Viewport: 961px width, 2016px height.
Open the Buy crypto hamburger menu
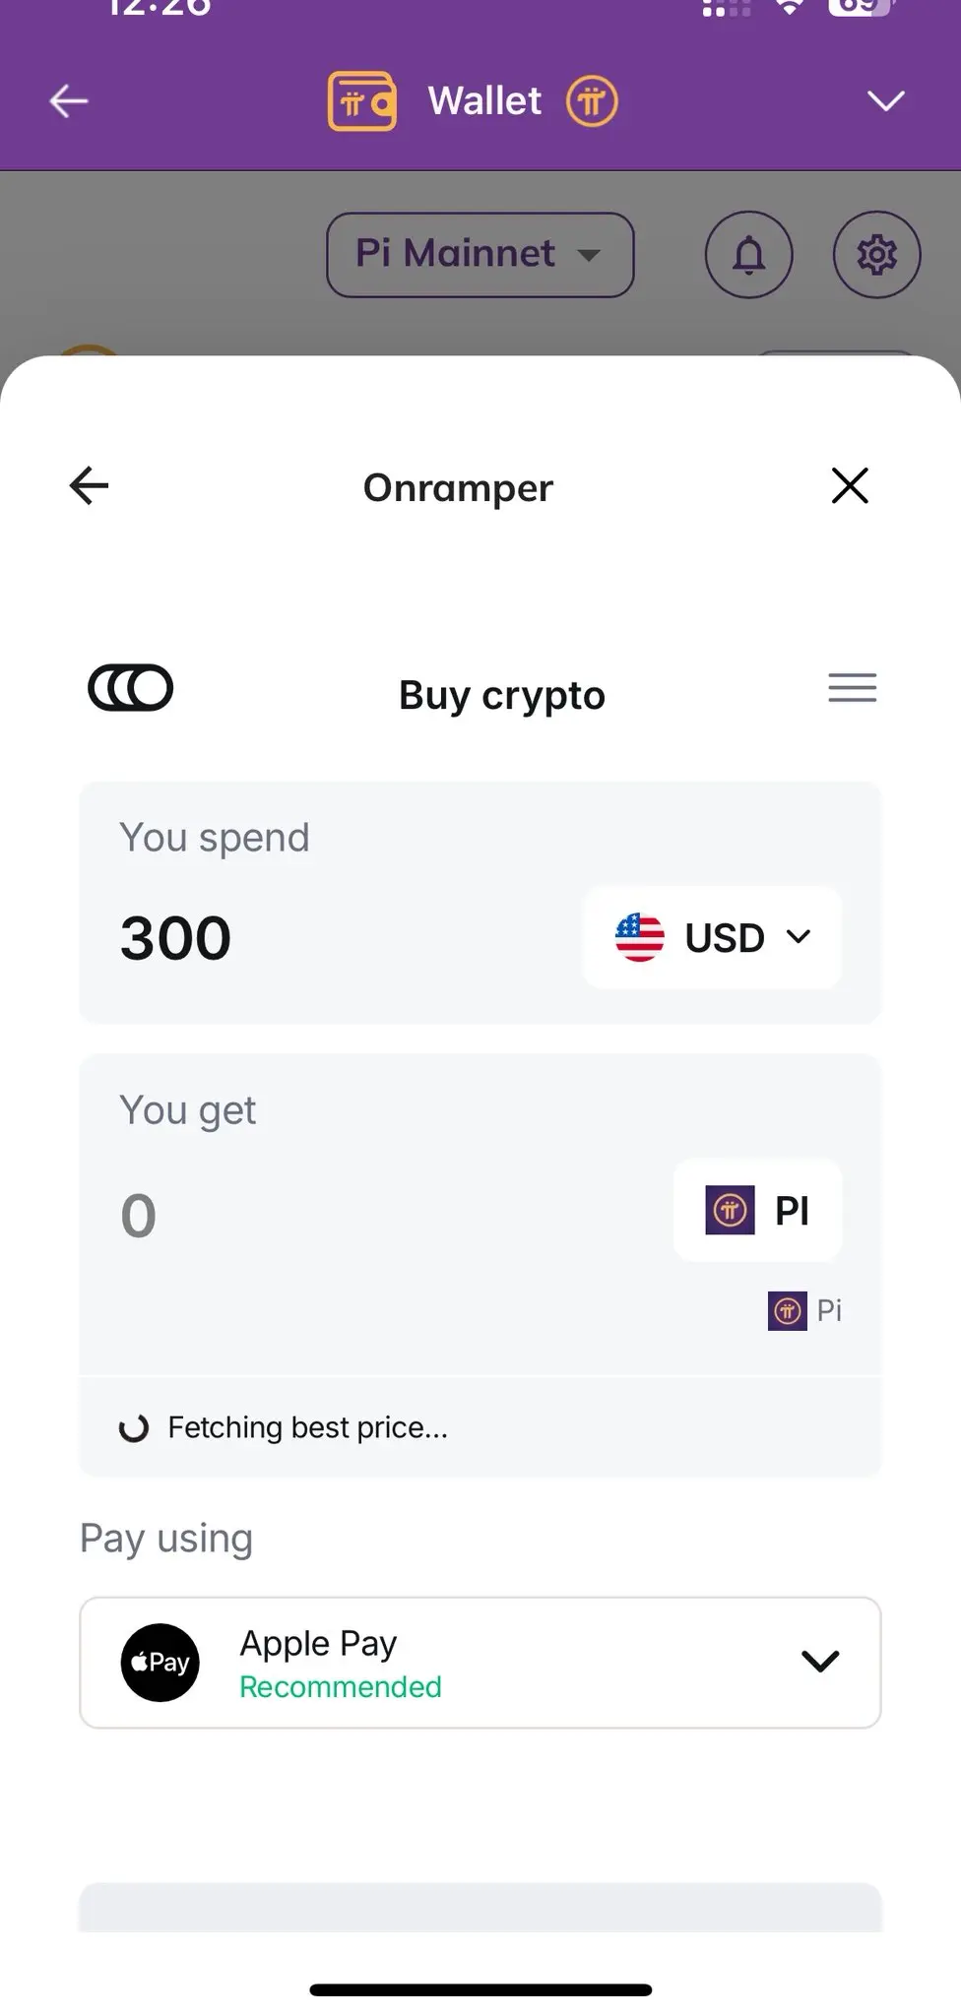click(853, 688)
